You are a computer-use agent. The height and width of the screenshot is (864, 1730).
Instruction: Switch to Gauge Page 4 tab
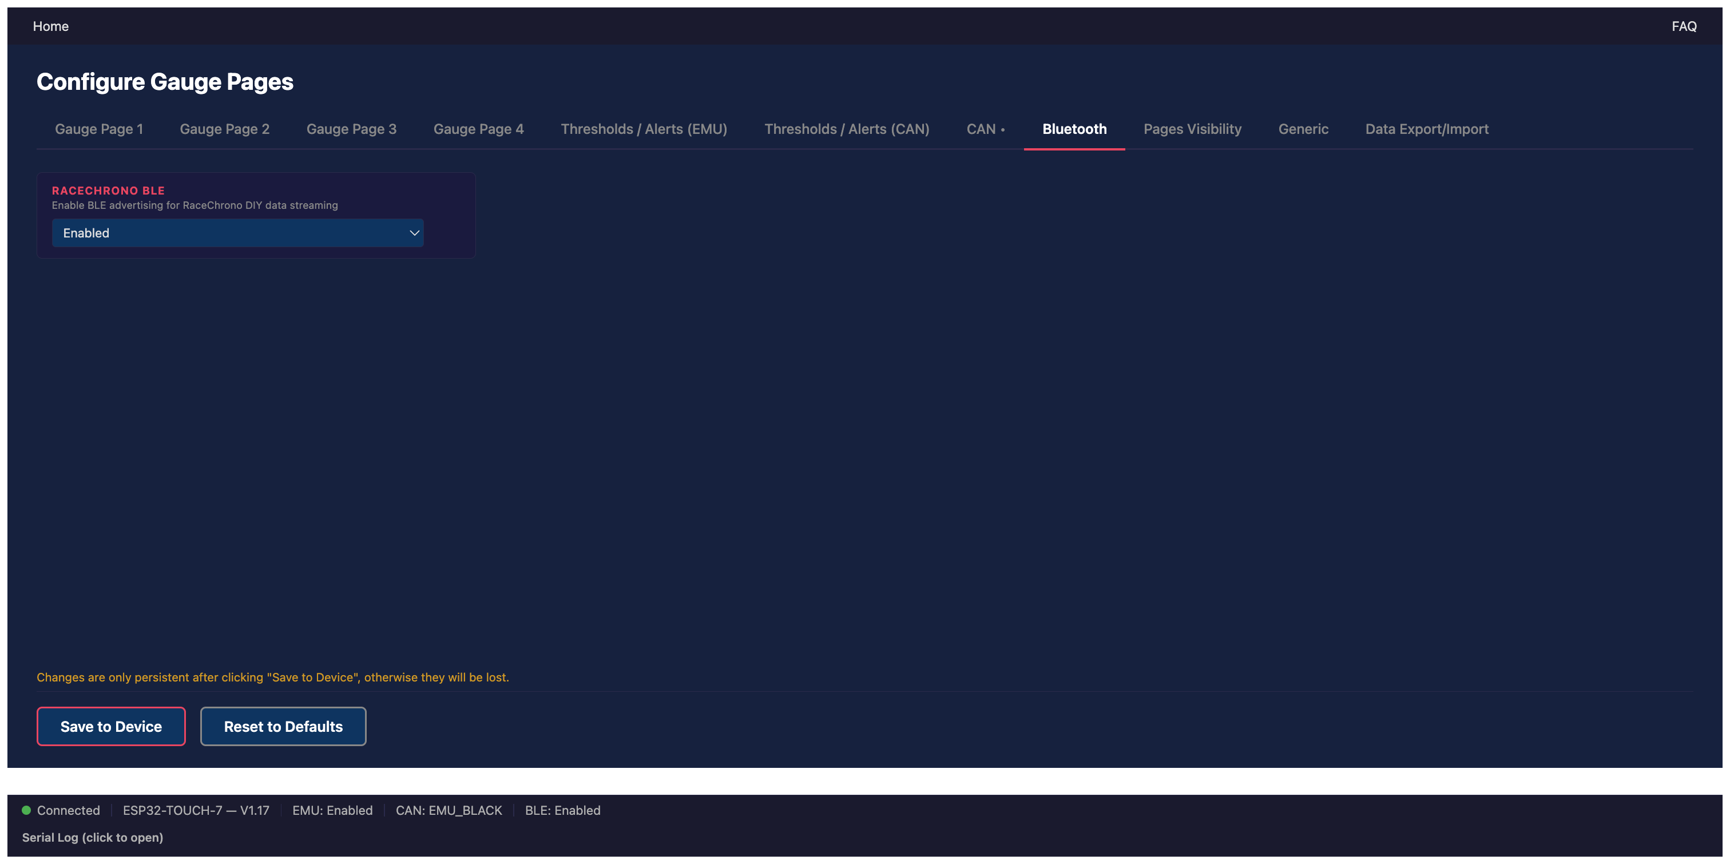478,129
